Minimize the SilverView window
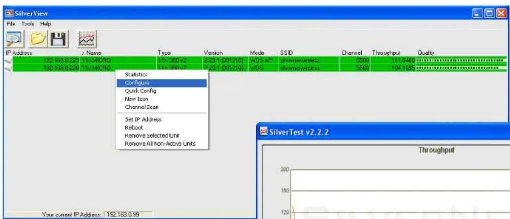This screenshot has width=510, height=219. tap(478, 14)
